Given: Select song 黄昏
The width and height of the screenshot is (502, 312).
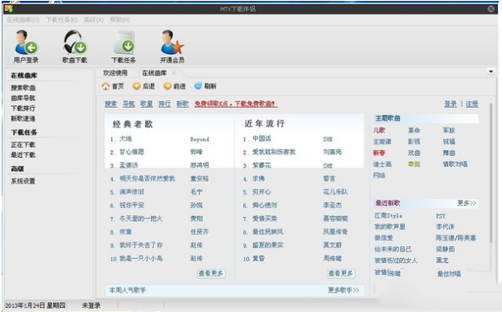Looking at the screenshot, I should 258,258.
